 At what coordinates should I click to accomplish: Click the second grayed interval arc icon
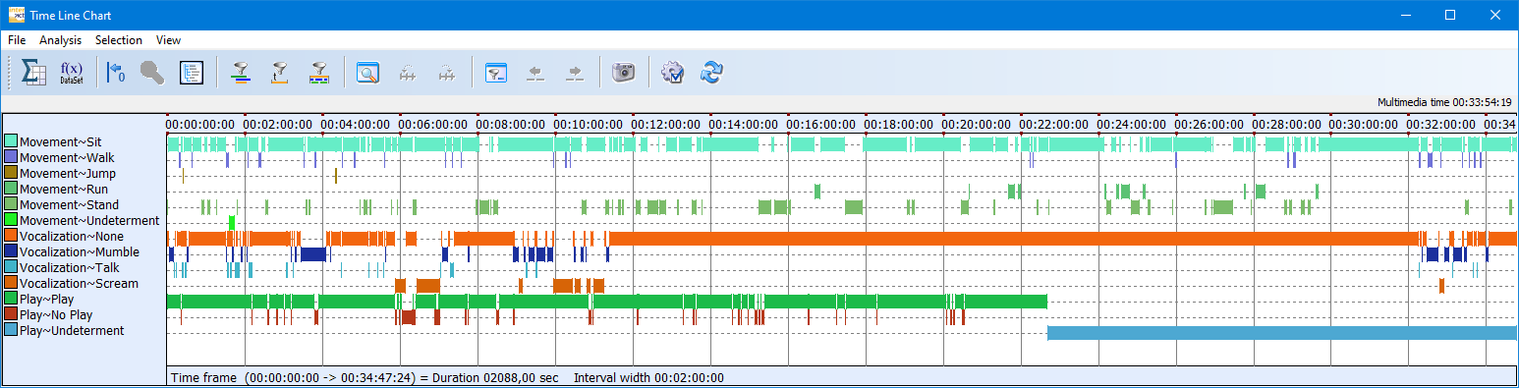pyautogui.click(x=447, y=73)
